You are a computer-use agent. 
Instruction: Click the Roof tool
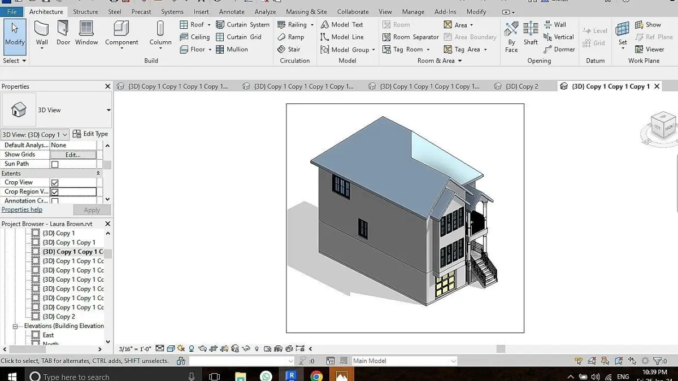(x=192, y=25)
